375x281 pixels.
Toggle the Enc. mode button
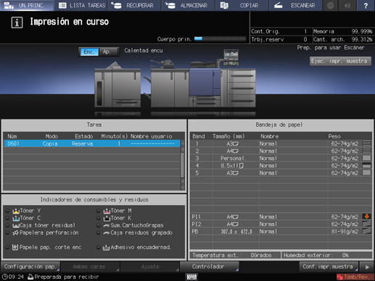point(89,52)
